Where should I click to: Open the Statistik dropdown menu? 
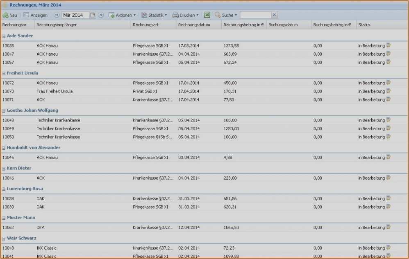[154, 15]
